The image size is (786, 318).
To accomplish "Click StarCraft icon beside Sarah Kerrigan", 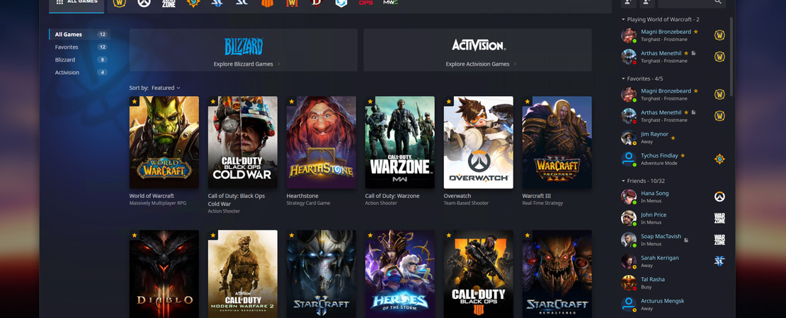I will [x=719, y=261].
